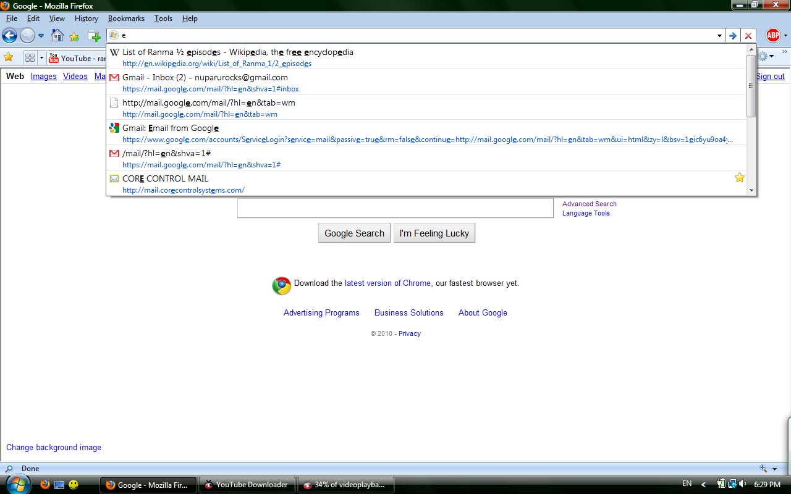Switch to YouTube Downloader taskbar button
791x494 pixels.
click(247, 485)
